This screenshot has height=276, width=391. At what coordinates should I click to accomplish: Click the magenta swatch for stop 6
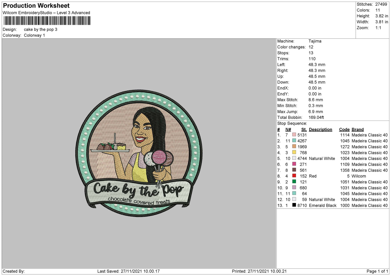[294, 164]
